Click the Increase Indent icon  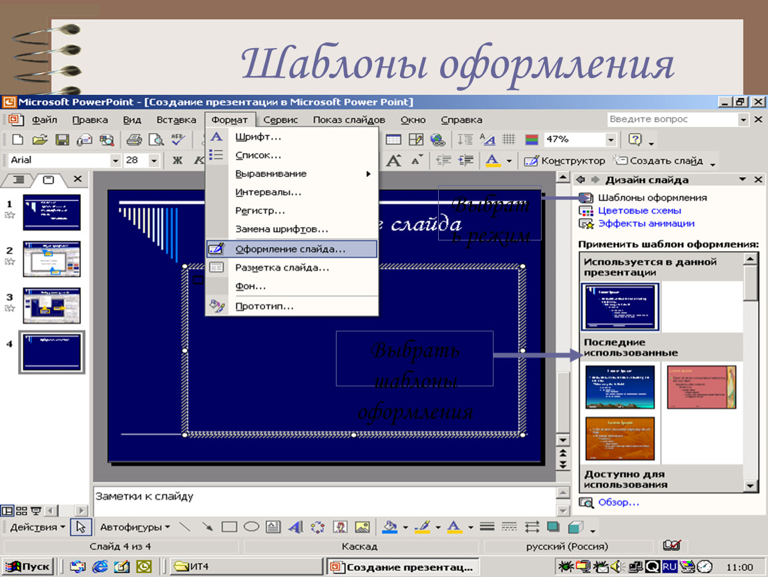point(465,160)
